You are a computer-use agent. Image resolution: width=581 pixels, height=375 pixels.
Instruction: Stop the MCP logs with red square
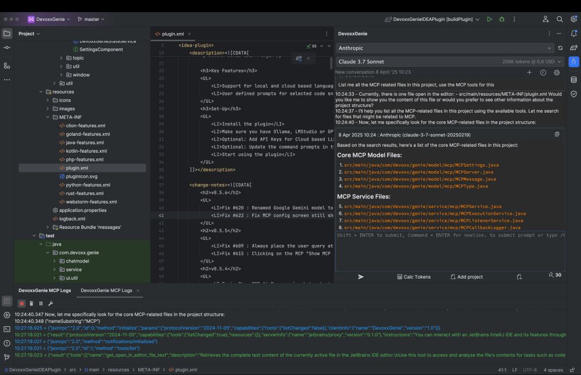tap(21, 303)
